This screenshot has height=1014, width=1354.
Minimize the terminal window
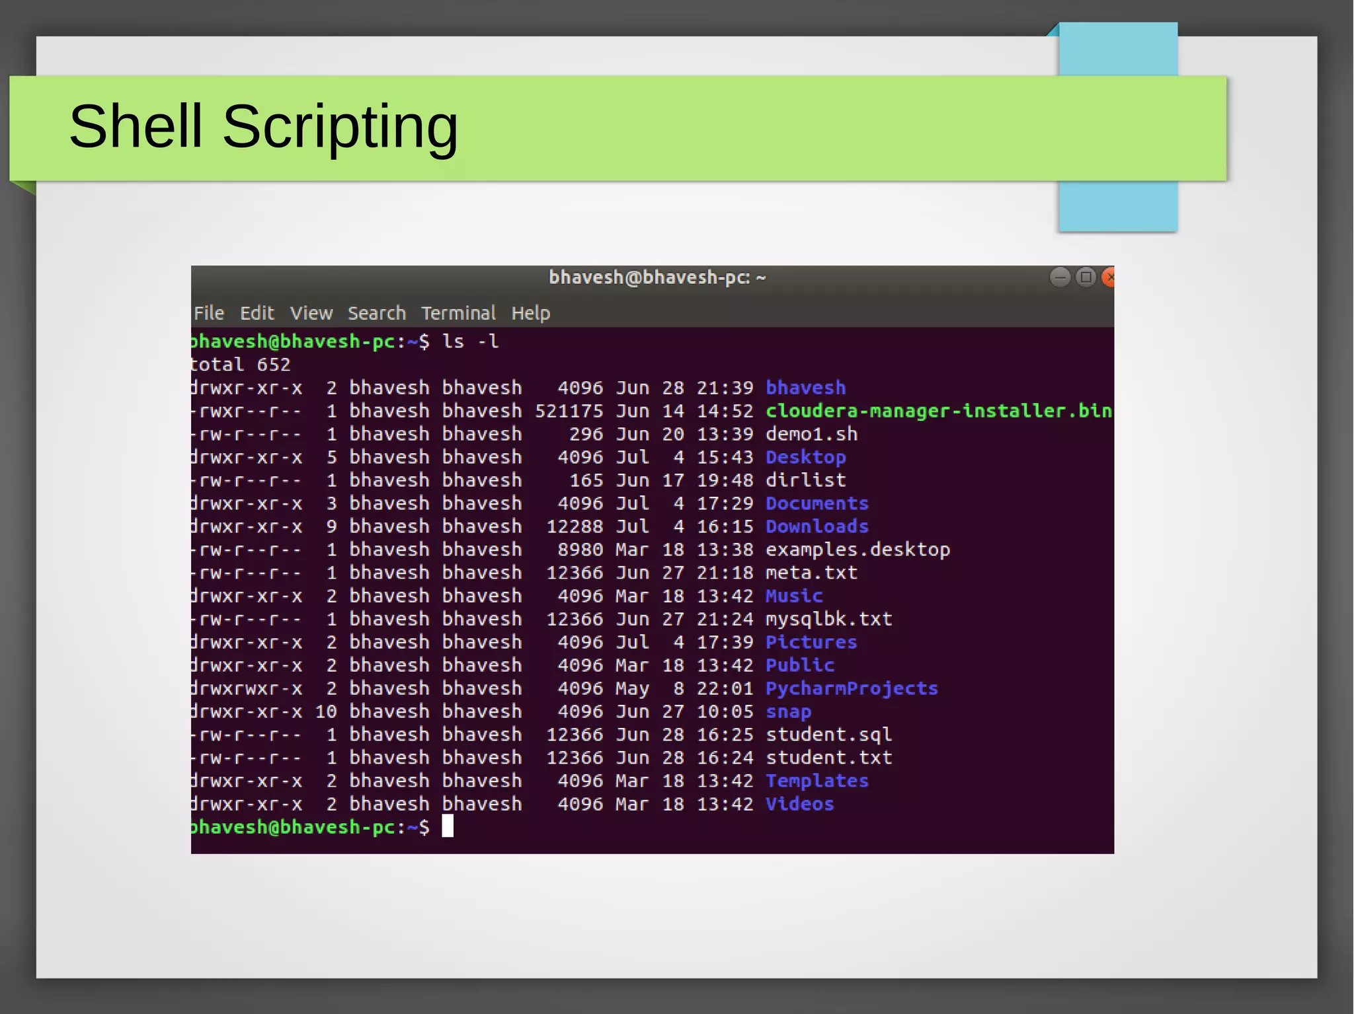1060,277
